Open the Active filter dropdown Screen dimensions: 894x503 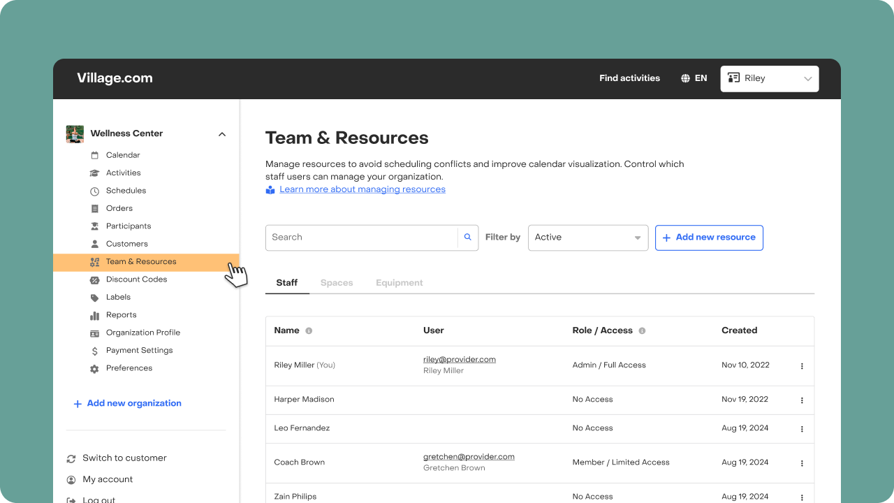(588, 238)
